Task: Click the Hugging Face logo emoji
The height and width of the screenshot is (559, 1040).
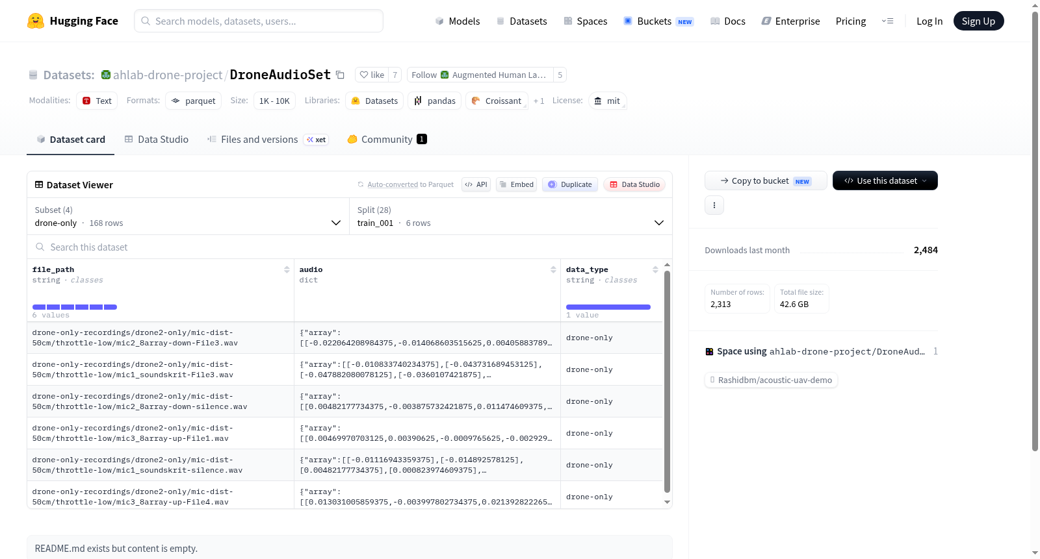Action: (36, 21)
